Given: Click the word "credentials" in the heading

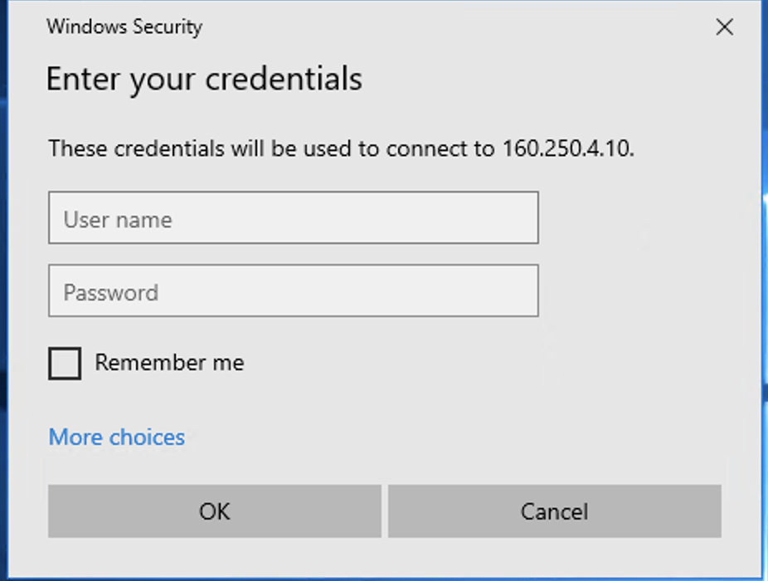Looking at the screenshot, I should click(284, 80).
